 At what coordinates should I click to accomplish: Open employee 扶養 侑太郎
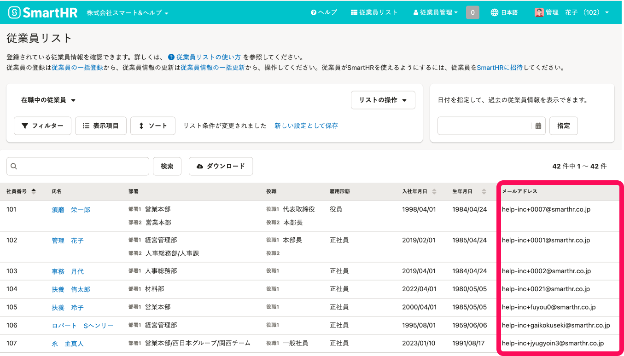pos(71,289)
